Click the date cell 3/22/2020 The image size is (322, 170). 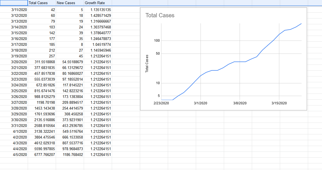14,73
